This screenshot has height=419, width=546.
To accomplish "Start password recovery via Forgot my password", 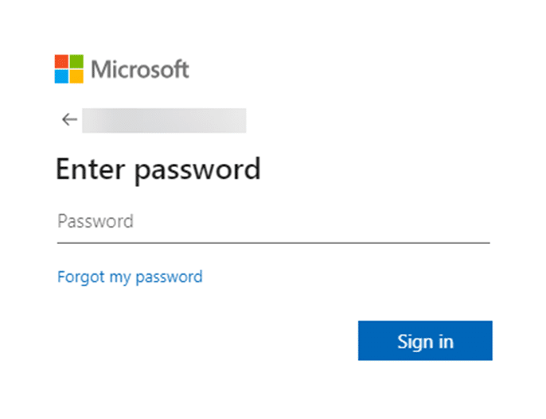I will pos(130,277).
